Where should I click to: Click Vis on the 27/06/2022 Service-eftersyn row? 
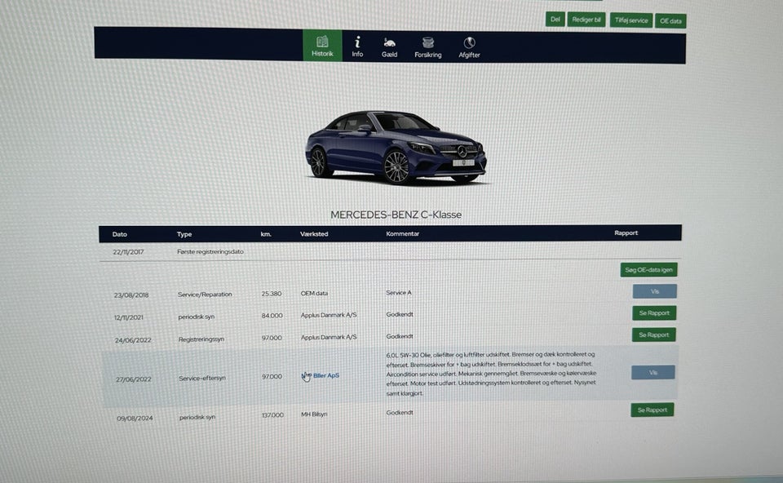pyautogui.click(x=652, y=372)
